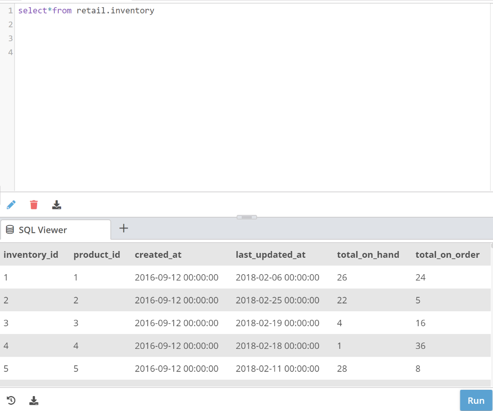Click the created_at column header

[x=158, y=254]
